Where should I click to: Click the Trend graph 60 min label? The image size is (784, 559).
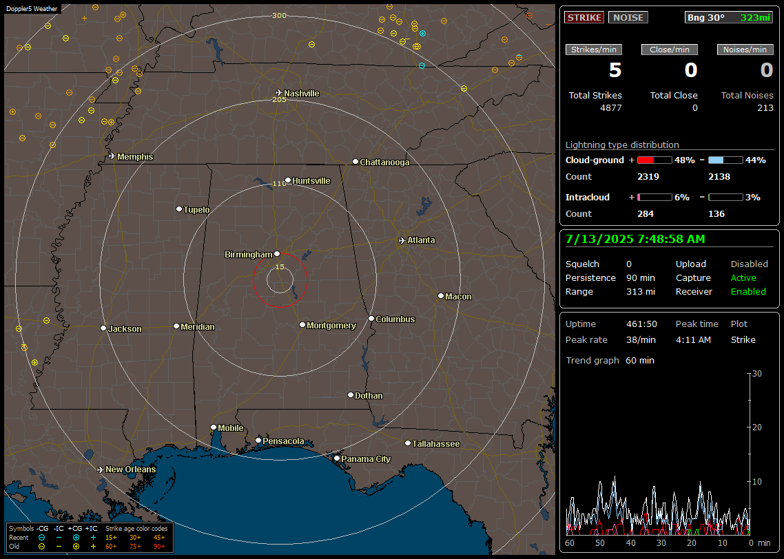point(610,360)
